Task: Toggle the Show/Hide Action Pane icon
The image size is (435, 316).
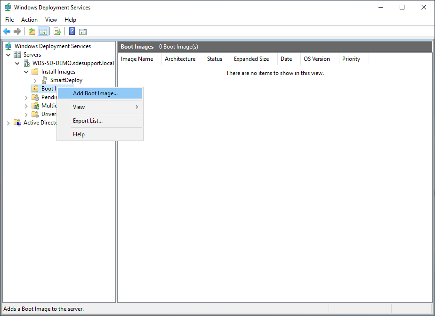Action: (x=83, y=32)
